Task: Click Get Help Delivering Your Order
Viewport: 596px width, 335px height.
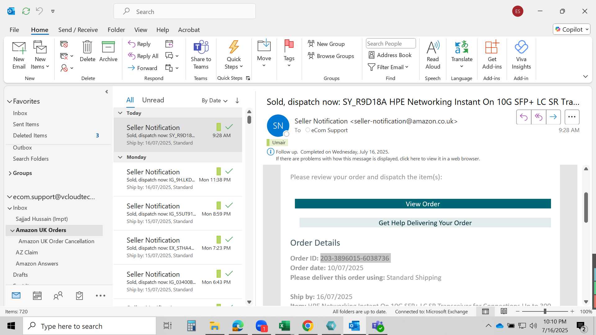Action: click(425, 223)
